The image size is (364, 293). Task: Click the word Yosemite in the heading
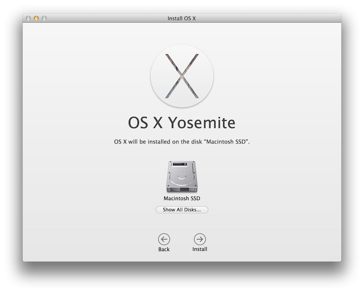tap(201, 123)
